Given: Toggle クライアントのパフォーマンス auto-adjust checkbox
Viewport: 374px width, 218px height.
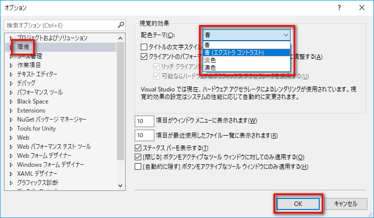Looking at the screenshot, I should [144, 57].
